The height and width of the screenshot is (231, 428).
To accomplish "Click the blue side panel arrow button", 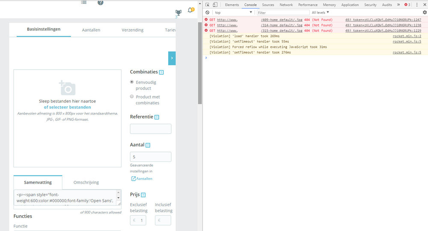I will point(172,58).
